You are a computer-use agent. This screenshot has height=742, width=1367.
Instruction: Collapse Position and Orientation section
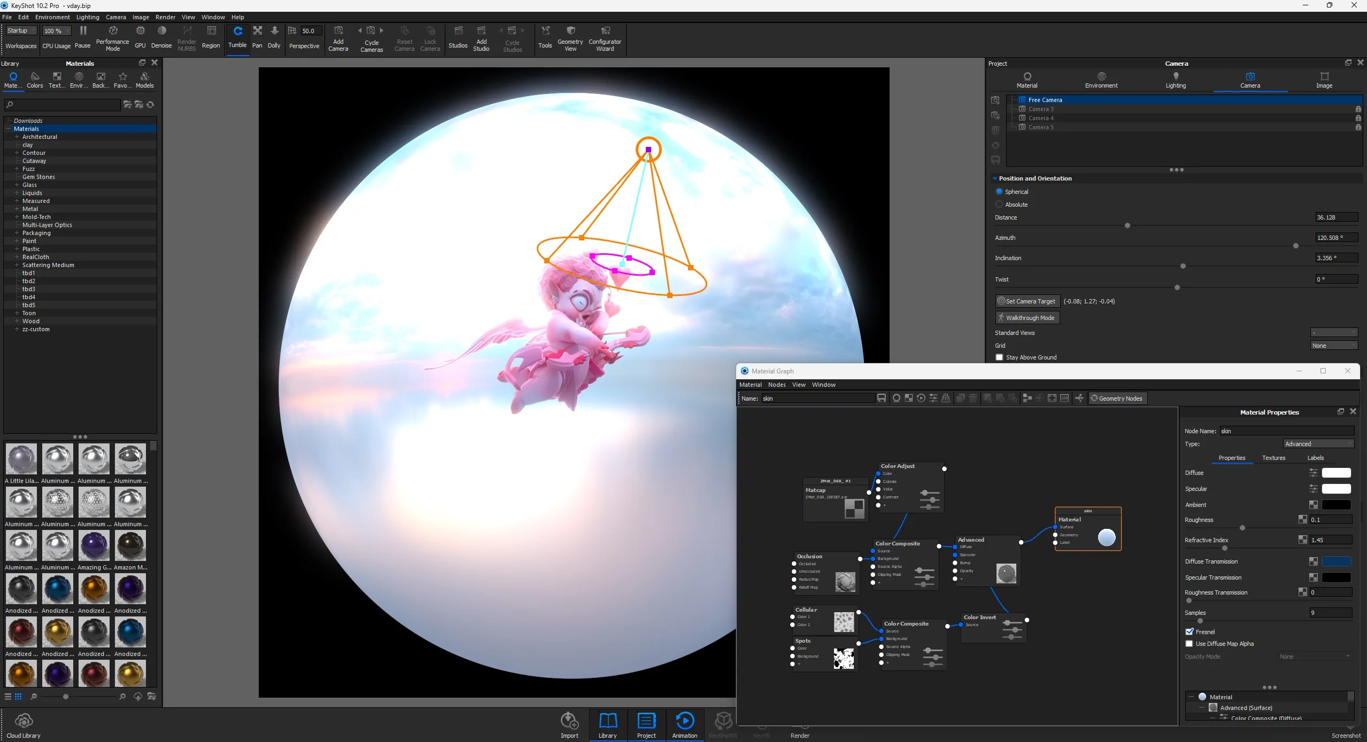[x=995, y=178]
